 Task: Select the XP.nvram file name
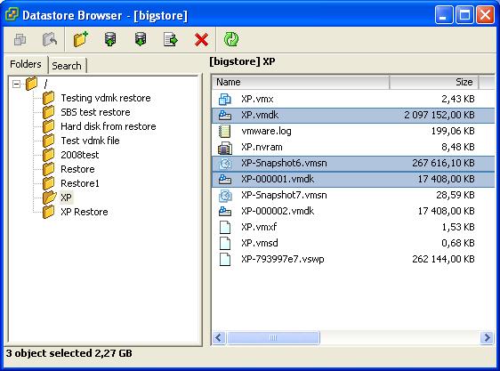coord(262,148)
